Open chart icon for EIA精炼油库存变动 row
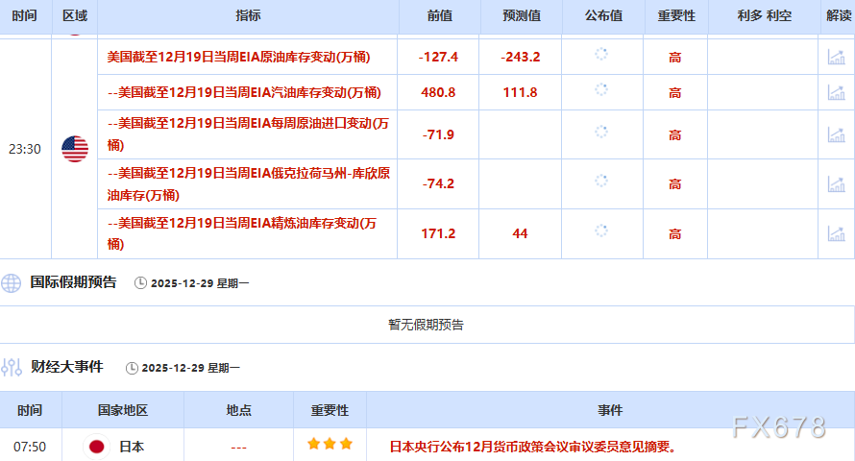 tap(836, 233)
